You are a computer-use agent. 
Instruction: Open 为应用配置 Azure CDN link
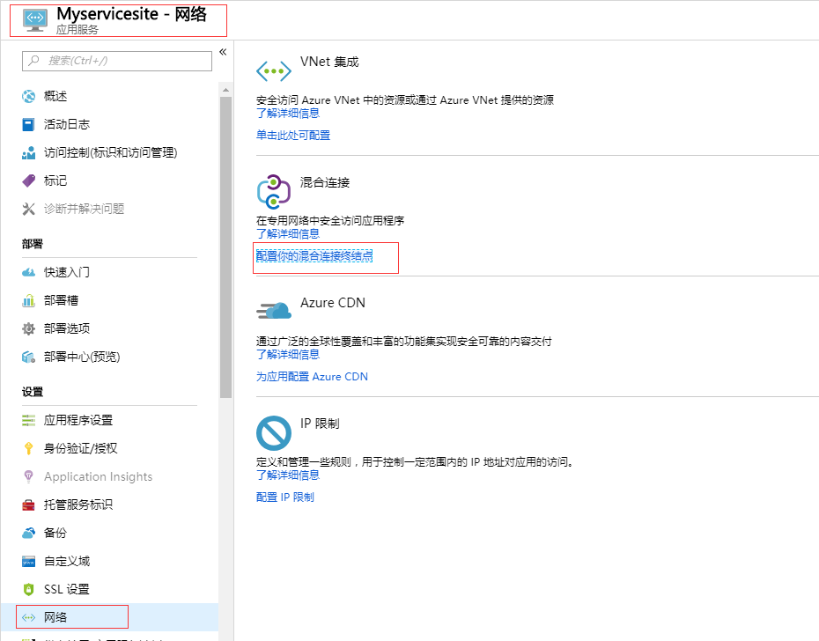[x=312, y=376]
